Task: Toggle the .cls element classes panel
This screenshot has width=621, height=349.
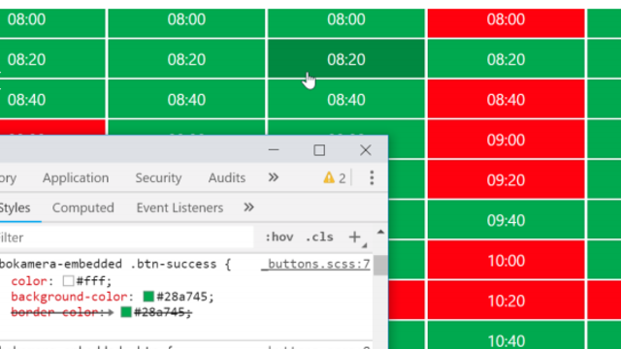Action: [x=319, y=237]
